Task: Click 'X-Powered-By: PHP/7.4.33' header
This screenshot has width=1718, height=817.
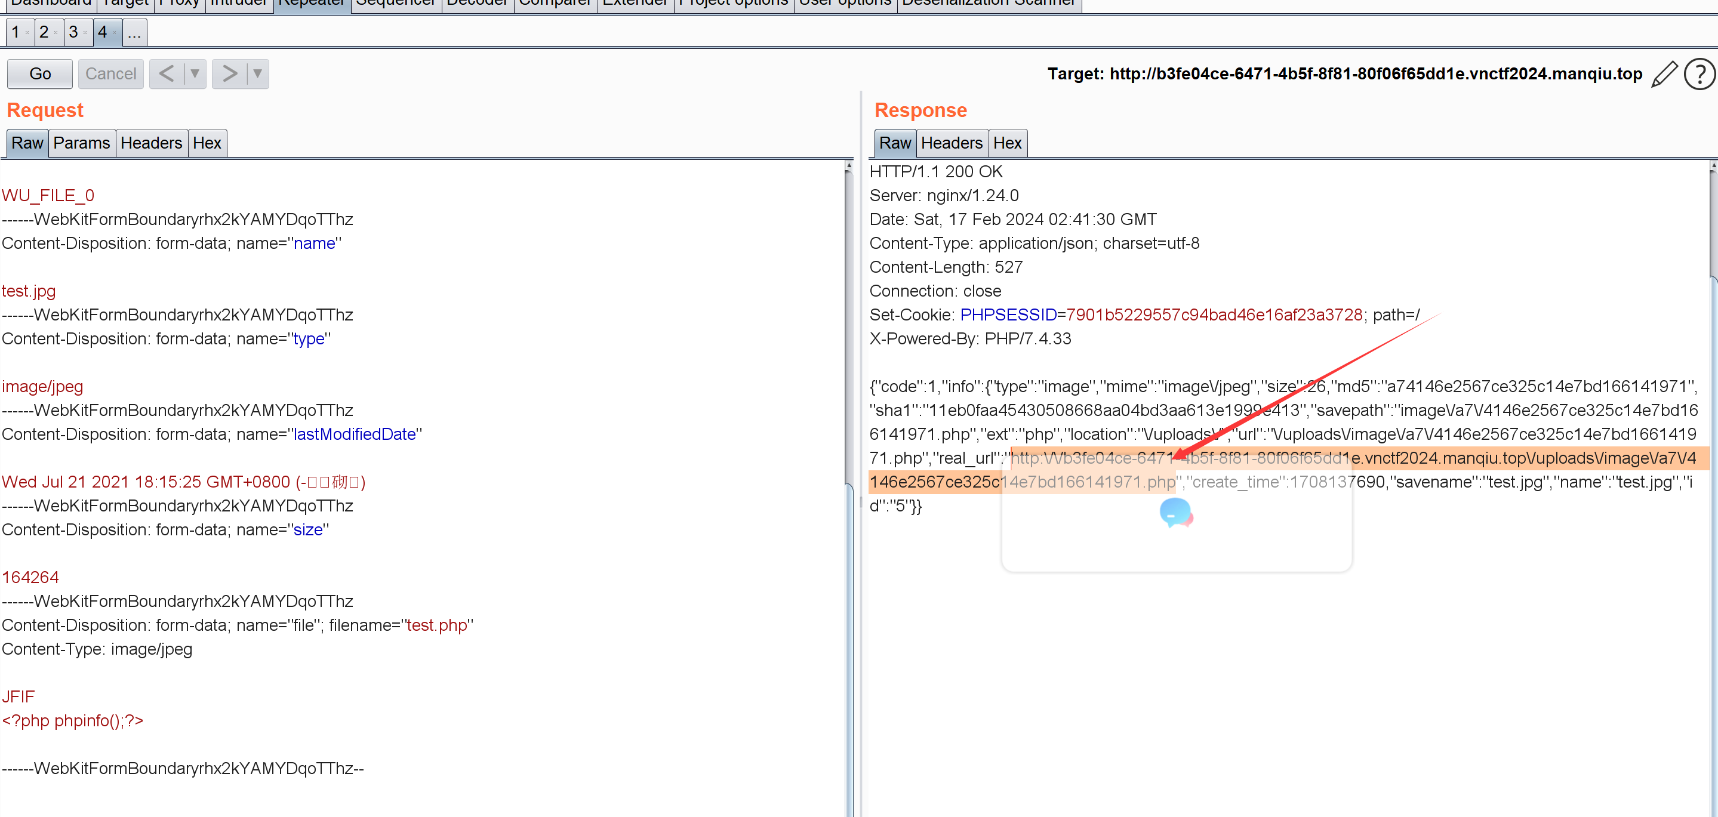Action: click(x=971, y=339)
